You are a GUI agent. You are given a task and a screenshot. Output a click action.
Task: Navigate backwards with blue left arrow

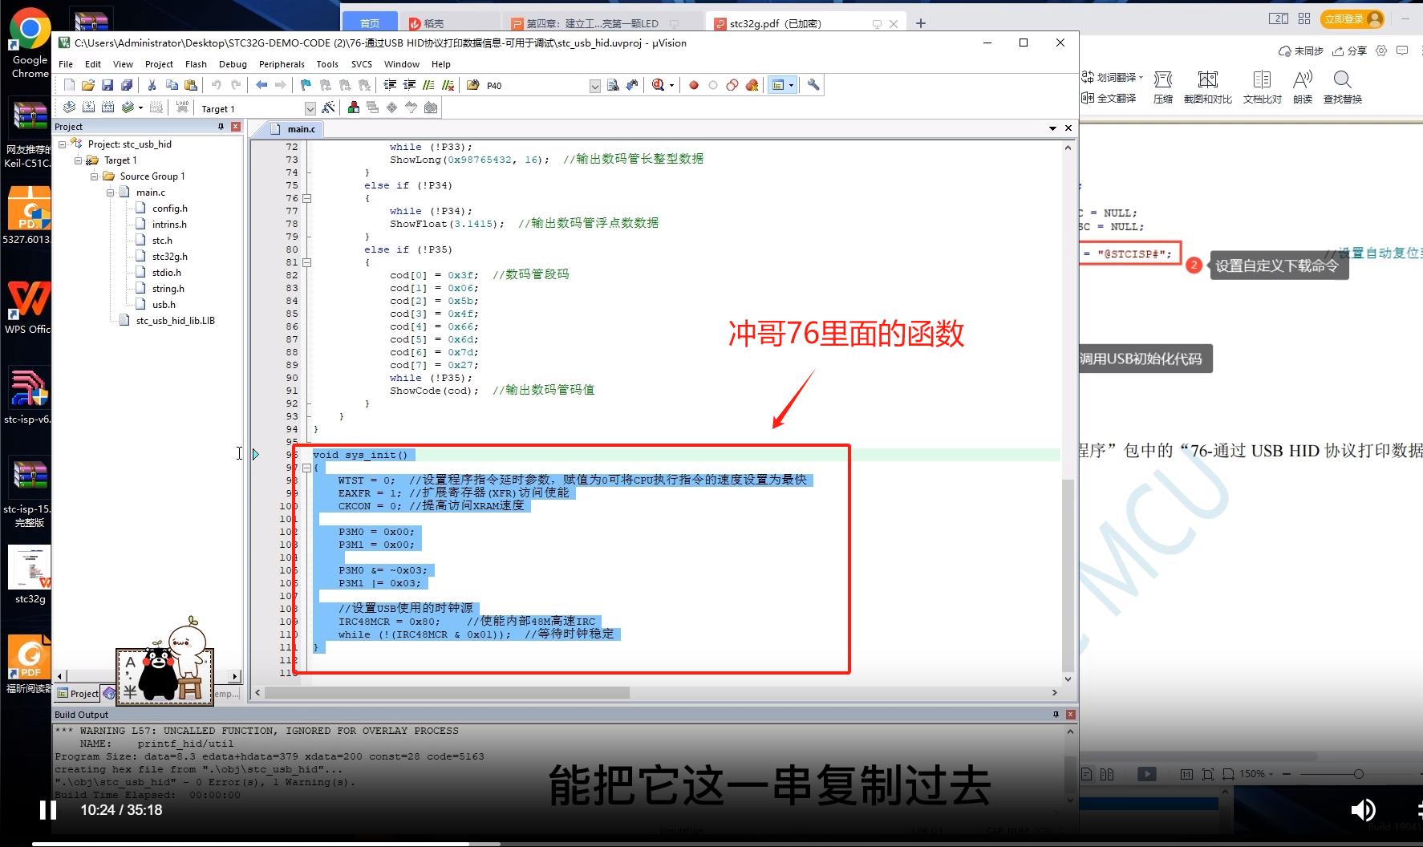261,85
